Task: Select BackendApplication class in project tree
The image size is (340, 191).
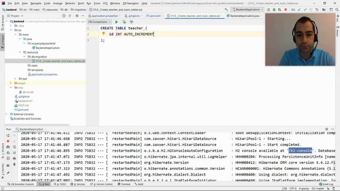Action: [x=46, y=48]
